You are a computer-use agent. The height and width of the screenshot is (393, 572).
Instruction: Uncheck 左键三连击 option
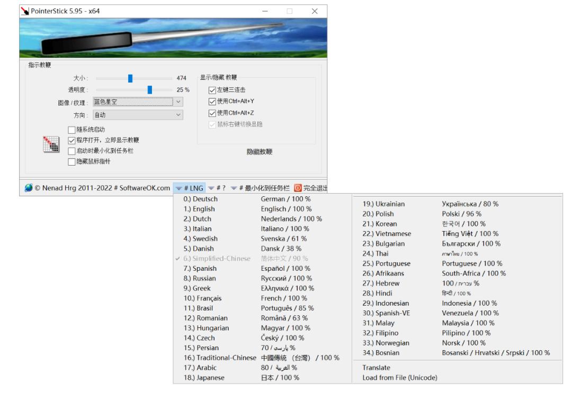coord(212,90)
